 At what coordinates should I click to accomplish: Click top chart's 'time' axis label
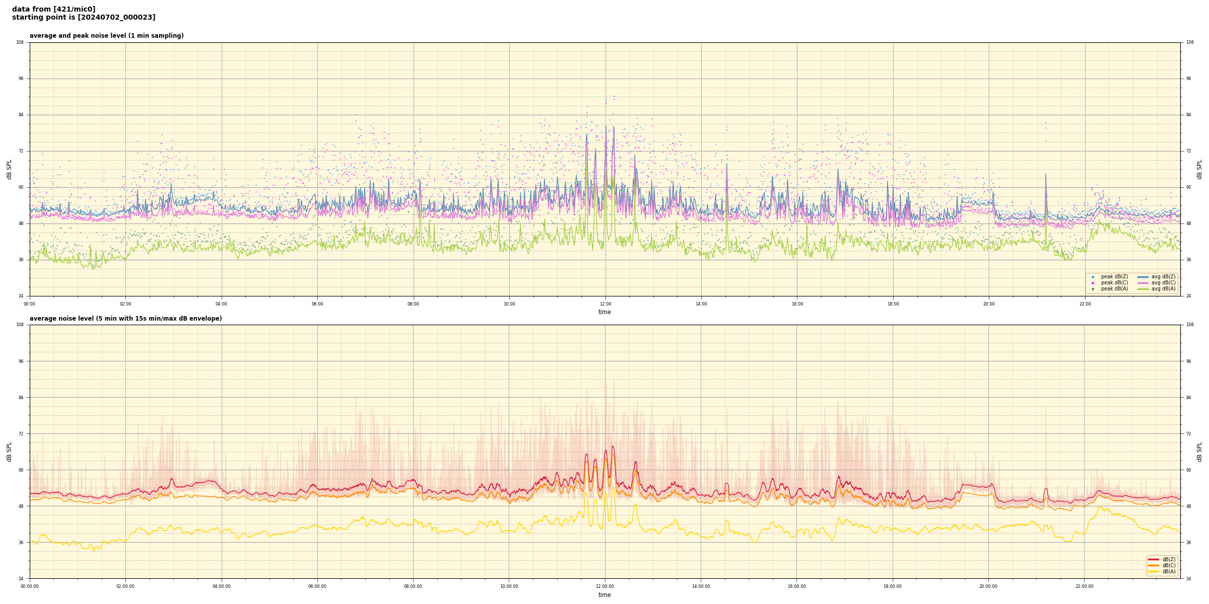(x=604, y=312)
